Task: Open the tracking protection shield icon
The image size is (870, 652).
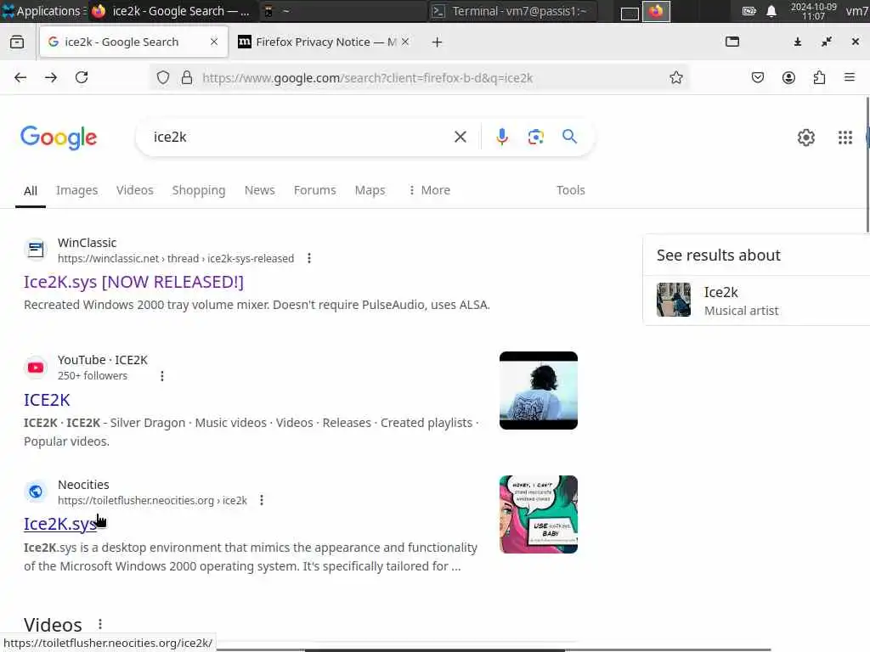Action: coord(162,77)
